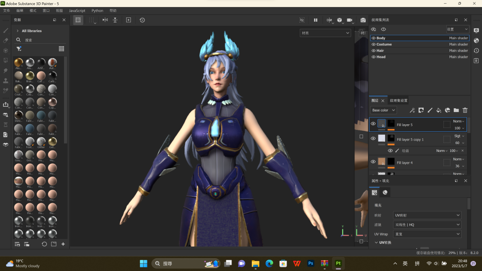Viewport: 482px width, 271px height.
Task: Open the Assets filter funnel icon
Action: (x=19, y=48)
